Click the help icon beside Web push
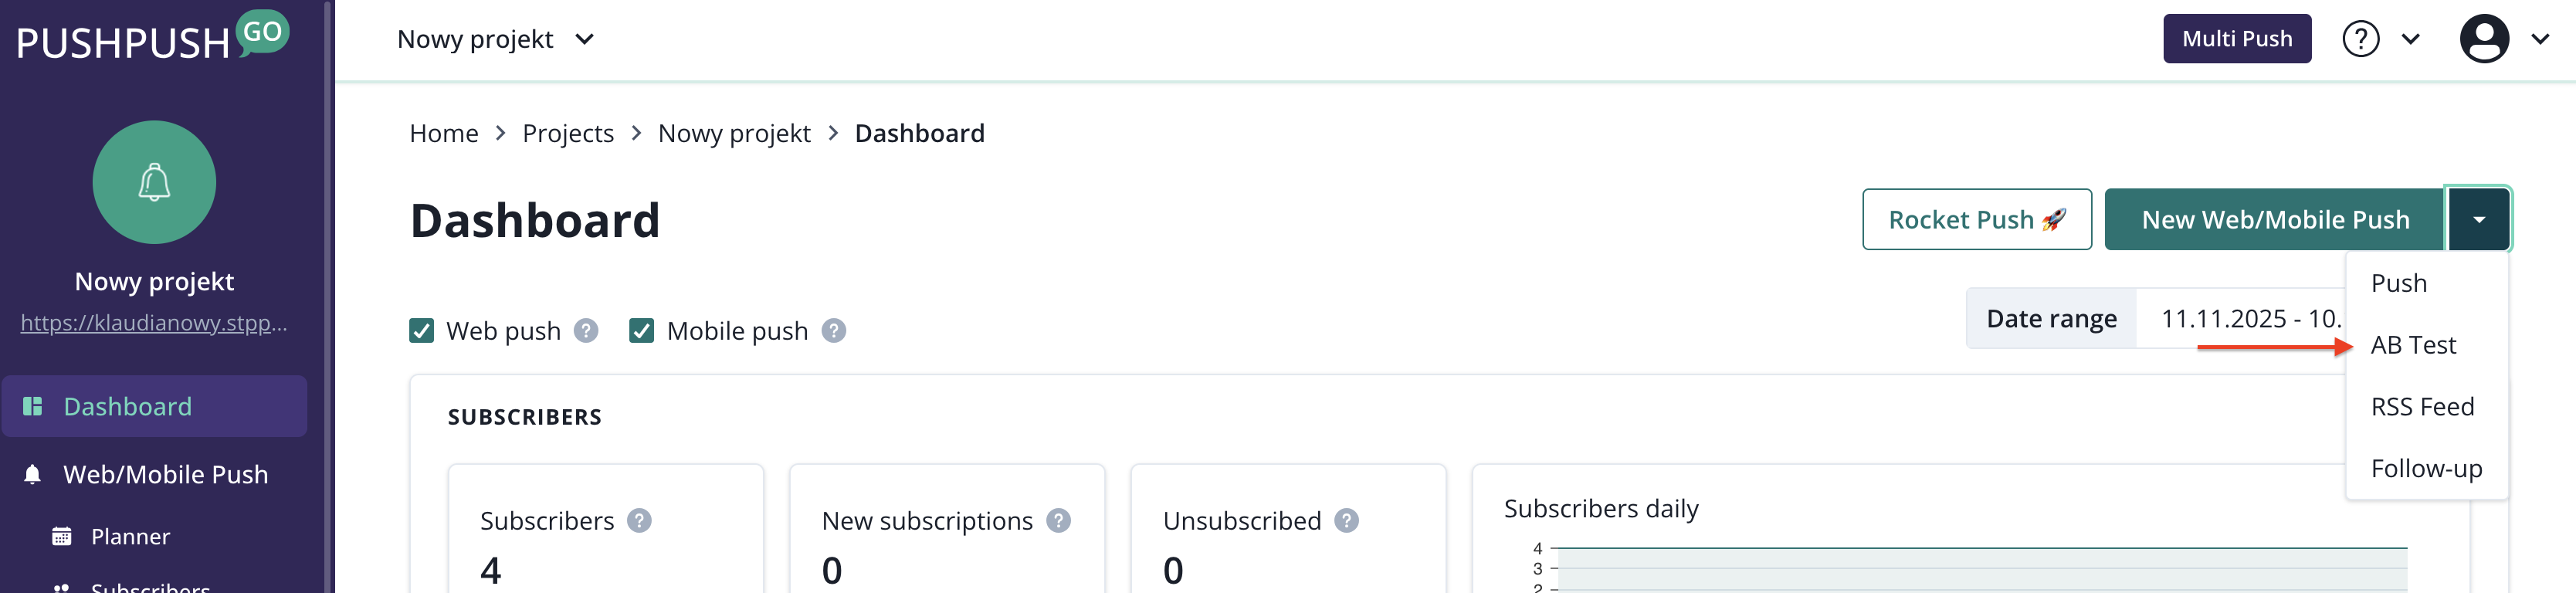This screenshot has width=2576, height=593. [586, 331]
